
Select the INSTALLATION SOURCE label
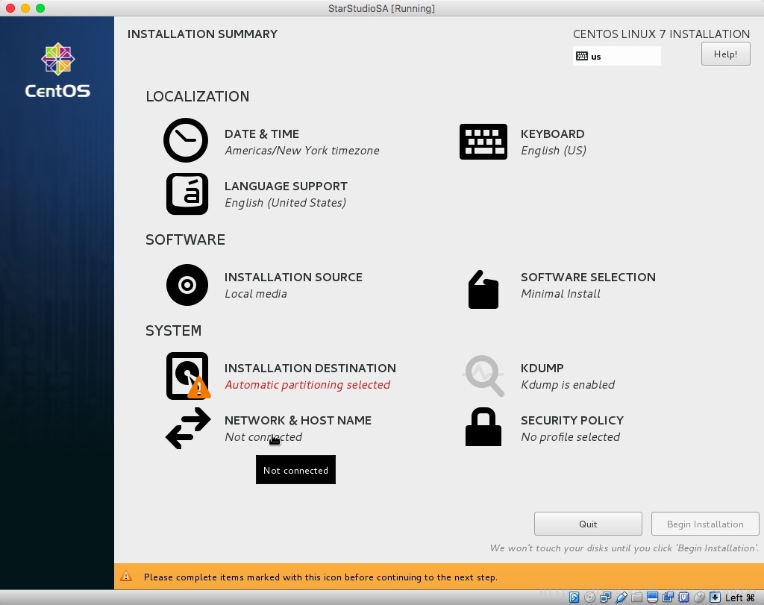pyautogui.click(x=293, y=278)
